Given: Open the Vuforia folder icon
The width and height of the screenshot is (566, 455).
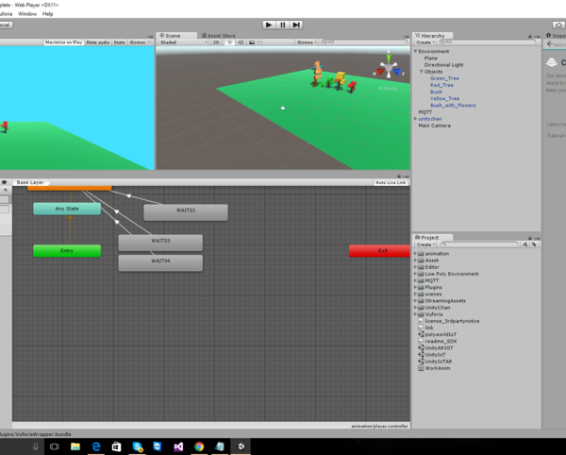Looking at the screenshot, I should point(421,314).
